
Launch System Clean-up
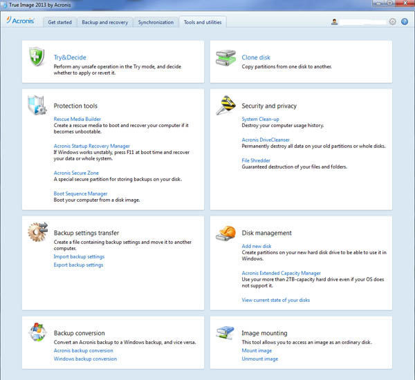tap(261, 119)
